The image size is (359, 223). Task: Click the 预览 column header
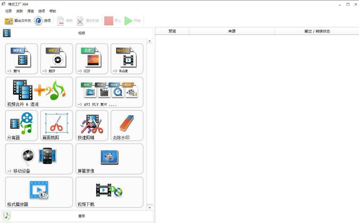[172, 31]
